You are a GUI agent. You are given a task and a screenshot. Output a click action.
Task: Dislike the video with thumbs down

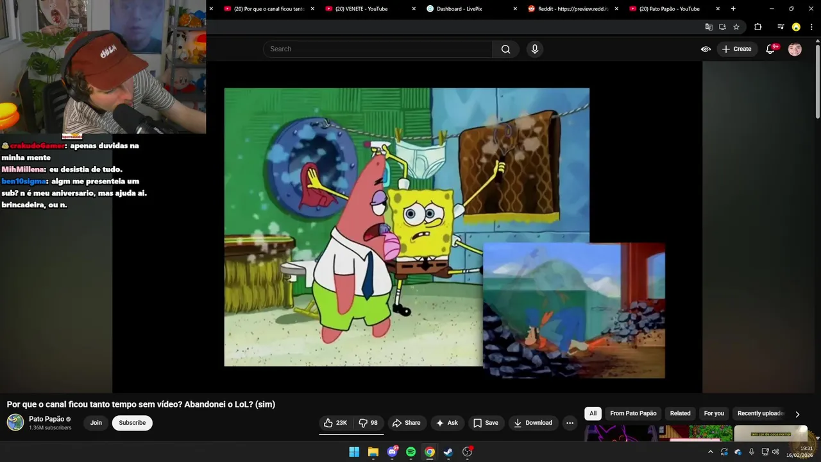point(368,423)
